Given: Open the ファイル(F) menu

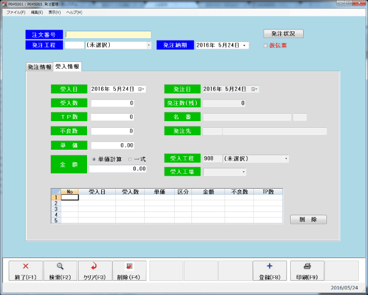Looking at the screenshot, I should coord(16,12).
